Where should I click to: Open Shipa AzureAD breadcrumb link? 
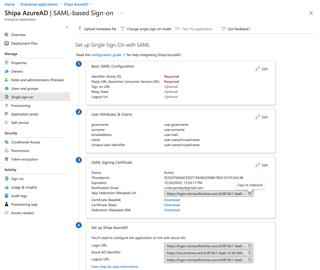(x=76, y=4)
